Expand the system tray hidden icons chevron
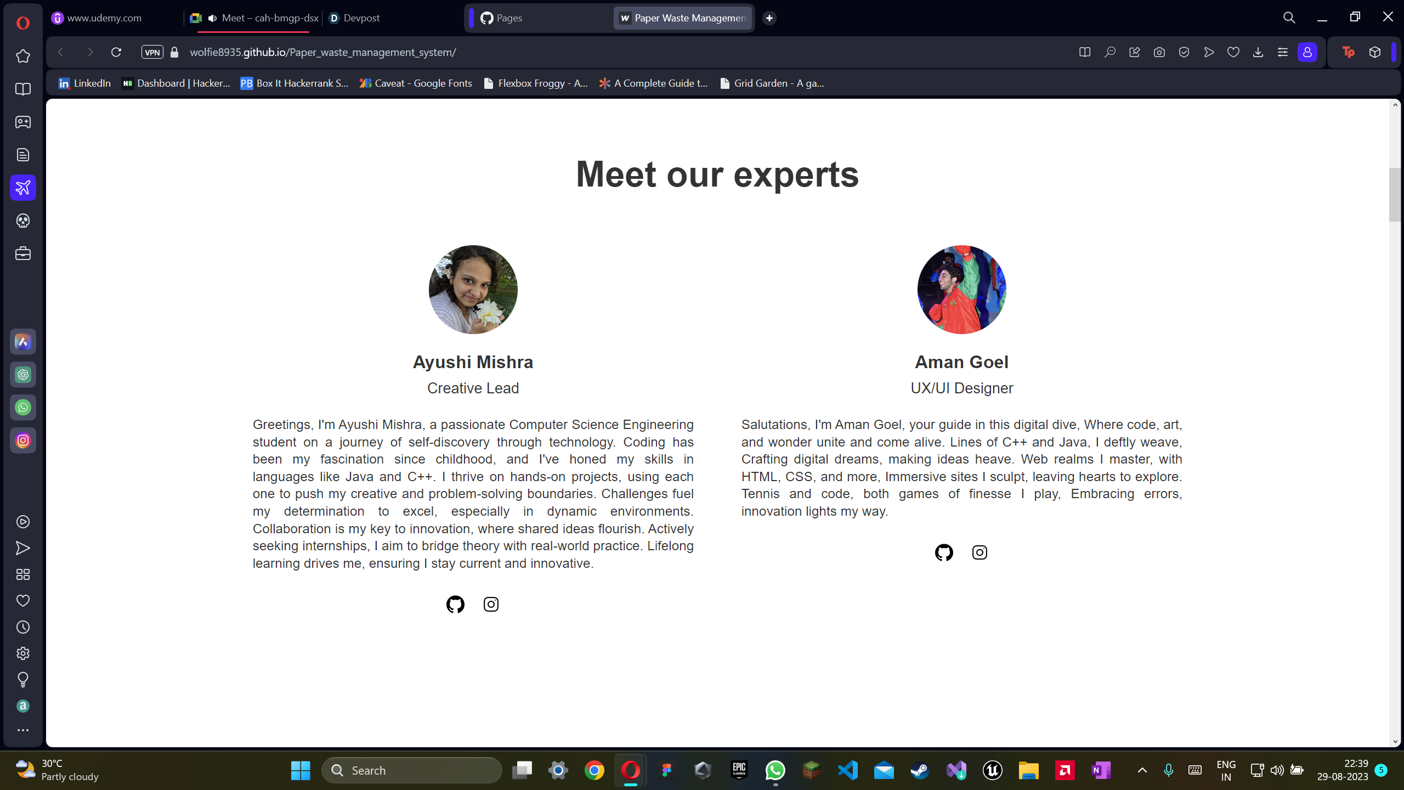The height and width of the screenshot is (790, 1404). click(x=1142, y=770)
